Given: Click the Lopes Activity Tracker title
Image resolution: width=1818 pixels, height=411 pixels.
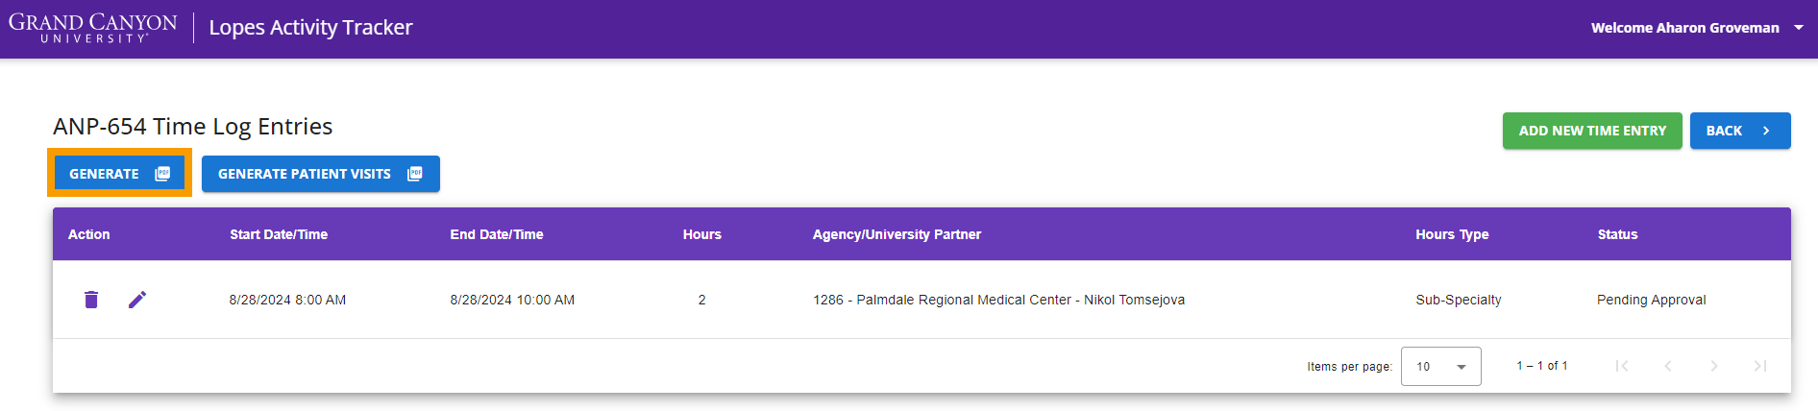Looking at the screenshot, I should (x=310, y=28).
